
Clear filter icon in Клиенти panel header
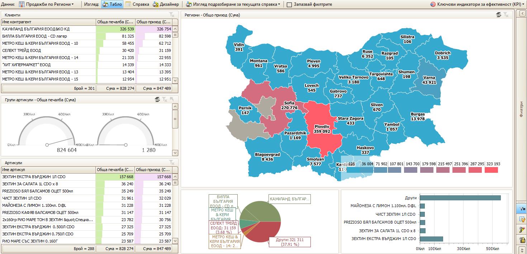(172, 15)
